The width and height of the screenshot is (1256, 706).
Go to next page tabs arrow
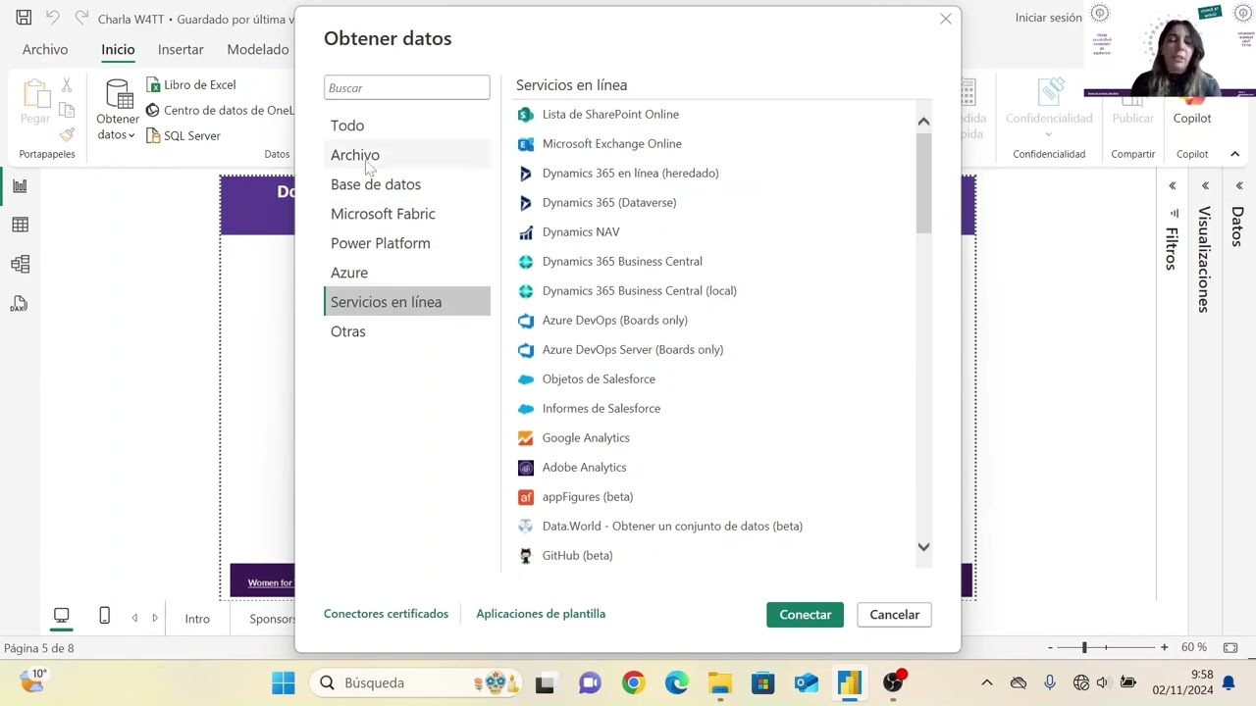[x=154, y=618]
